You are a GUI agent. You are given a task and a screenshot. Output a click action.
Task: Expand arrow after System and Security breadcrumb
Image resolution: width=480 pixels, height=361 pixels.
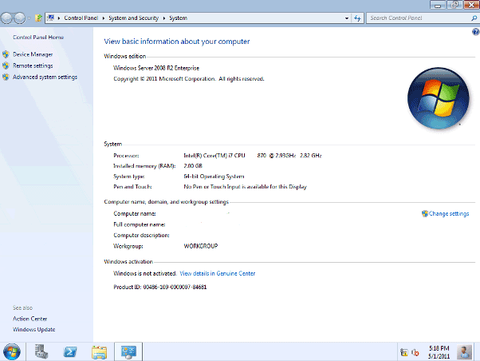164,18
